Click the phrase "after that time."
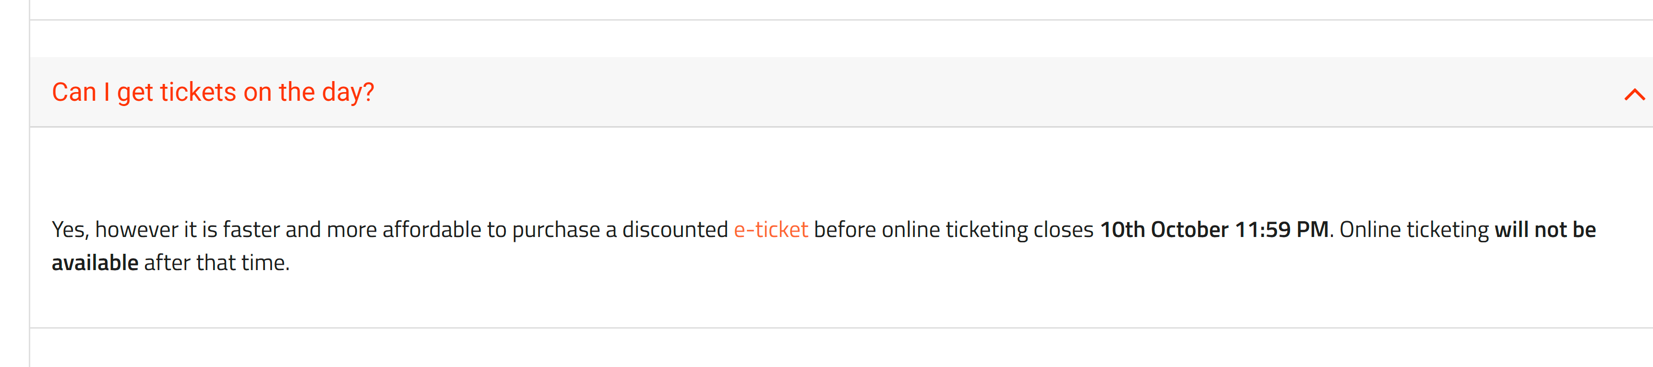Viewport: 1653px width, 367px height. point(217,263)
